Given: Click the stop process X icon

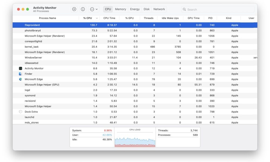Looking at the screenshot, I should (74, 9).
